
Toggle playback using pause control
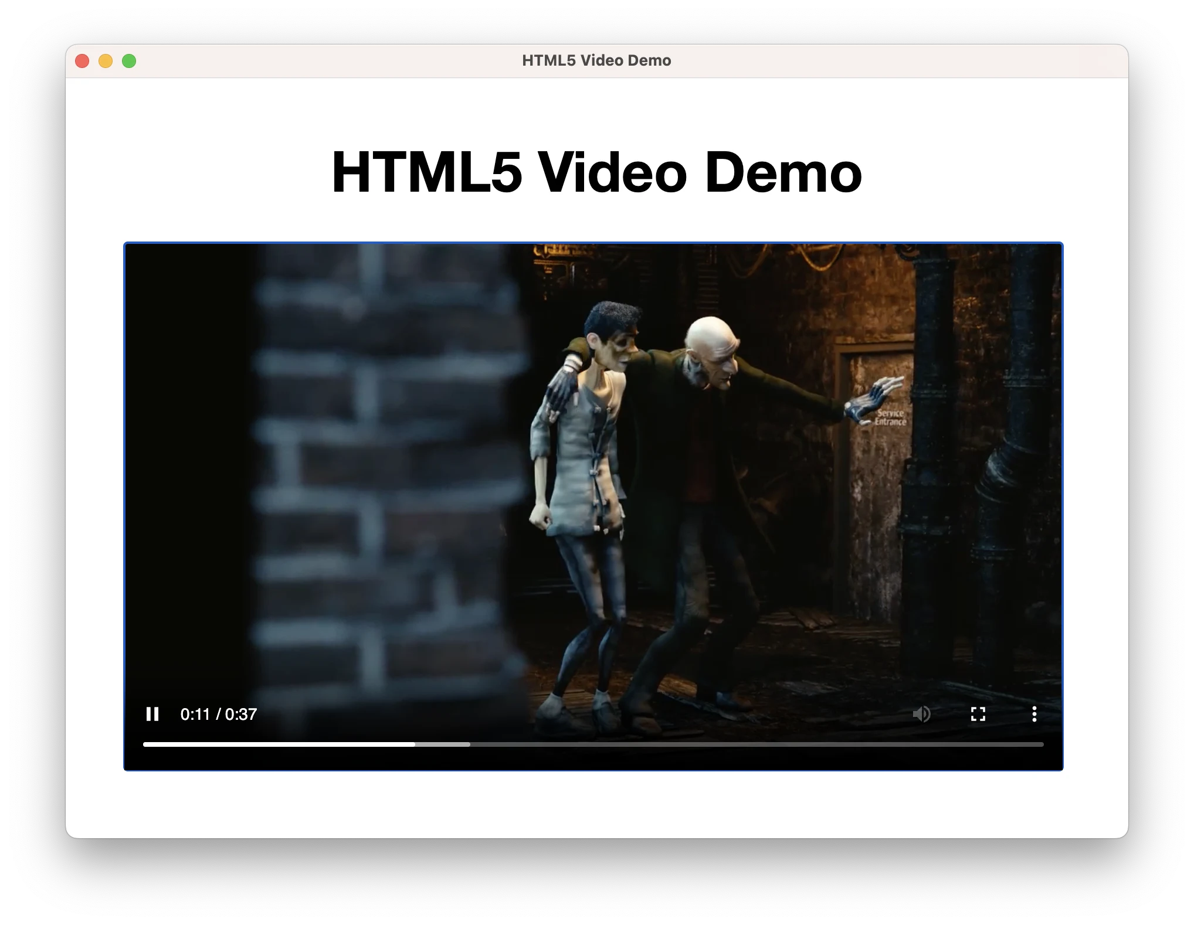[153, 714]
